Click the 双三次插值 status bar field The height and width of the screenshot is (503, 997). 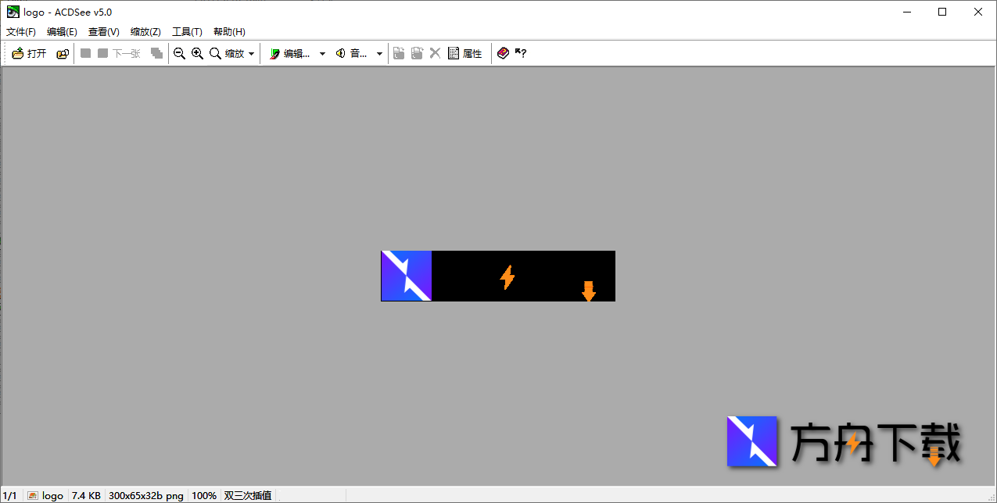[248, 495]
